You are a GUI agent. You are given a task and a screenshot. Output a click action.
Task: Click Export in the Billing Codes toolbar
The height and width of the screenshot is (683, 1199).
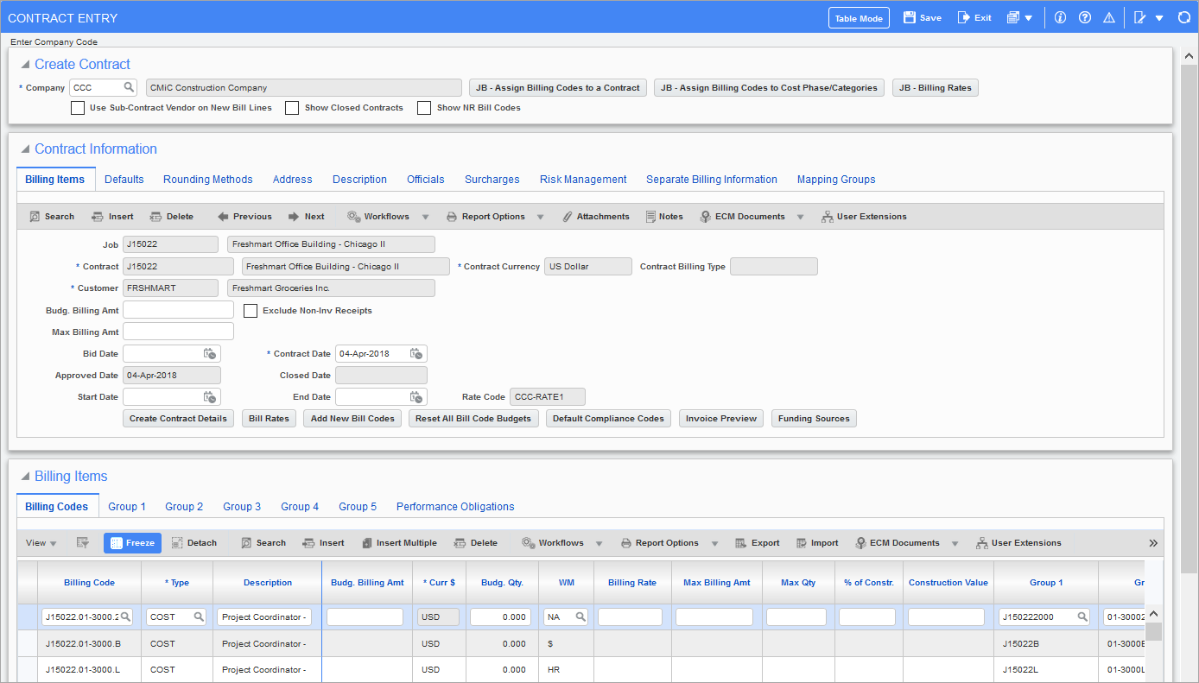[x=758, y=543]
